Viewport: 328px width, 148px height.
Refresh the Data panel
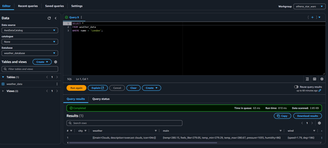(x=49, y=18)
